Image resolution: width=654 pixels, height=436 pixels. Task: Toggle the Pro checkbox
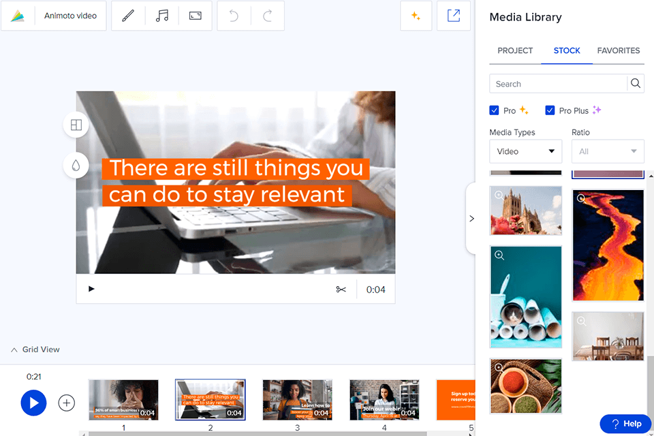[495, 110]
